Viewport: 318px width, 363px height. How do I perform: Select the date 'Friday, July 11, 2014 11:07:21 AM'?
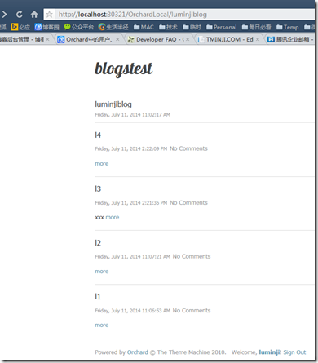[x=132, y=257]
